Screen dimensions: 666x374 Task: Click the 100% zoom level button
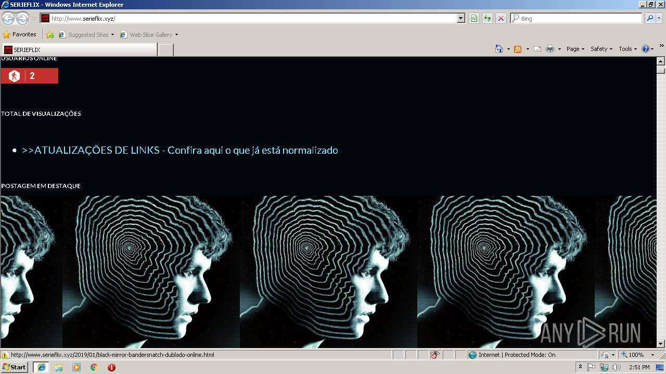(x=633, y=355)
